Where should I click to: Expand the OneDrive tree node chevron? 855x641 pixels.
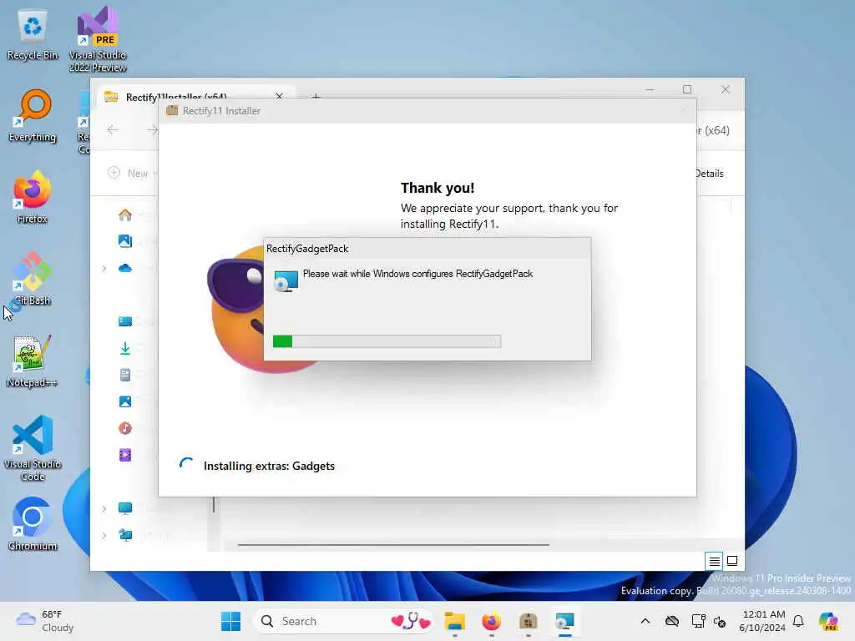(104, 268)
